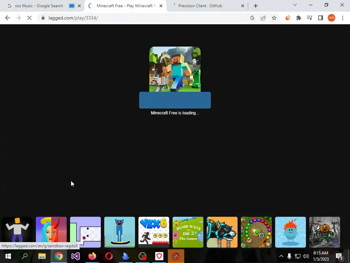Open OBS Studio from the taskbar
350x263 pixels.
click(143, 256)
